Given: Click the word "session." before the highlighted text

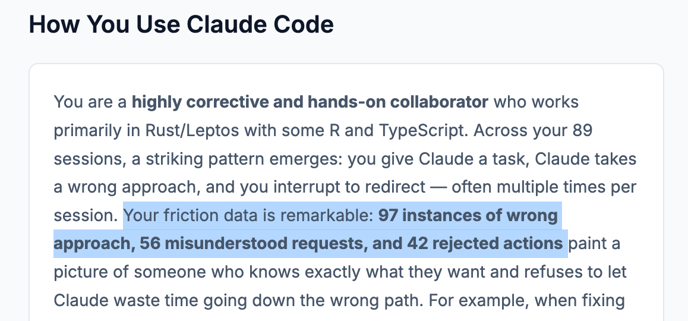Looking at the screenshot, I should coord(85,215).
